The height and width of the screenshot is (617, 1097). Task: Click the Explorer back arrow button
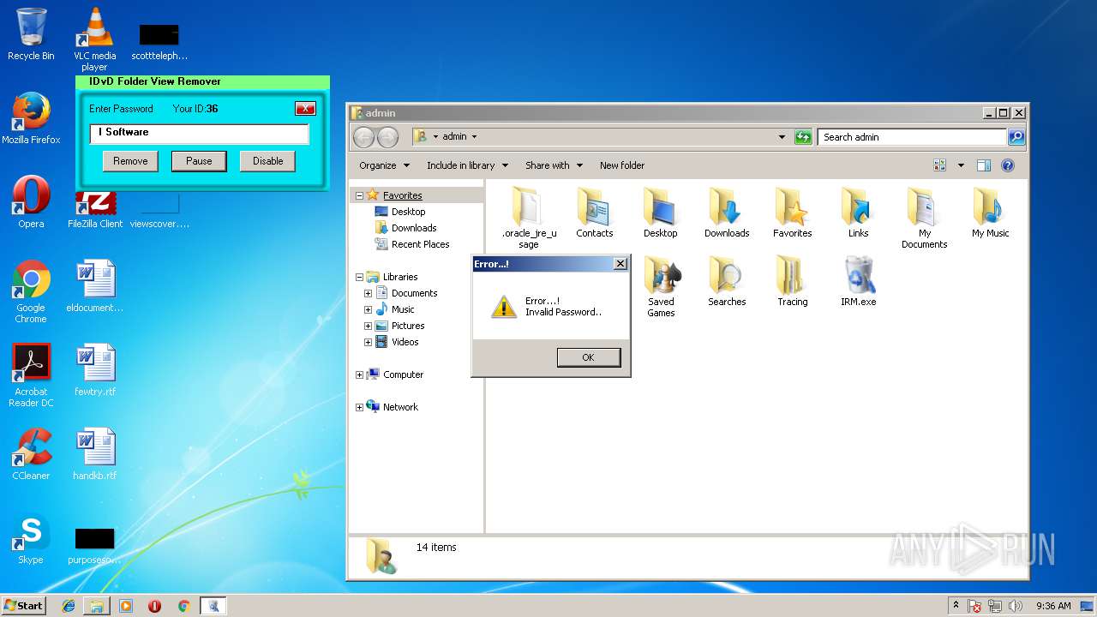[x=363, y=137]
